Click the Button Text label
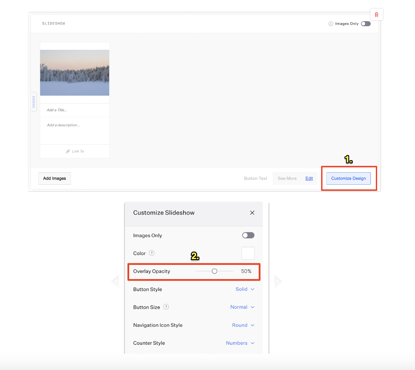 (x=256, y=178)
